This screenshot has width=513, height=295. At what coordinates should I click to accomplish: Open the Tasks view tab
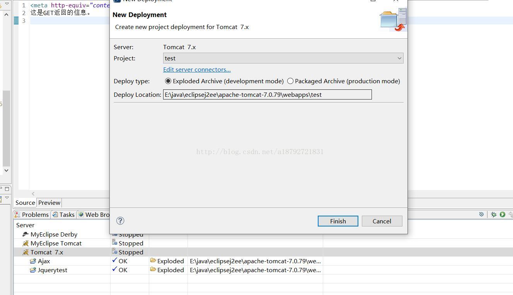pyautogui.click(x=63, y=214)
